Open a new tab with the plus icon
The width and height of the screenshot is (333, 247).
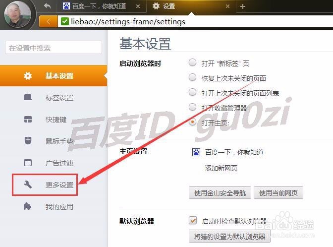pos(243,6)
